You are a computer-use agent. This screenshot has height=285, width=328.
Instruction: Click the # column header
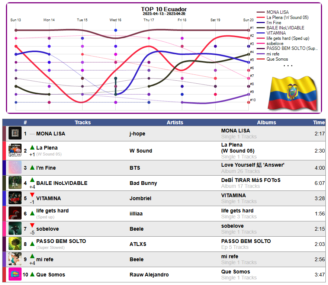coord(25,122)
